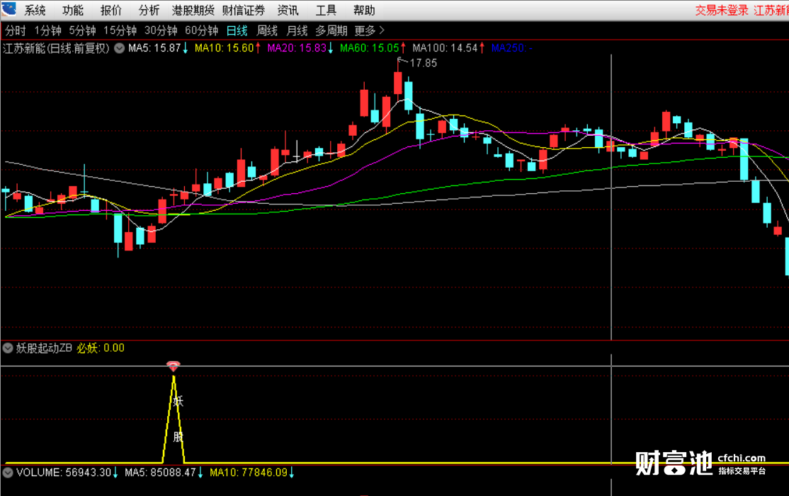Switch to the 月线 monthly tab

point(297,30)
